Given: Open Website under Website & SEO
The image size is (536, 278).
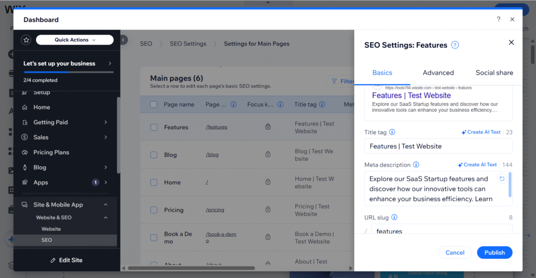Looking at the screenshot, I should pyautogui.click(x=51, y=229).
